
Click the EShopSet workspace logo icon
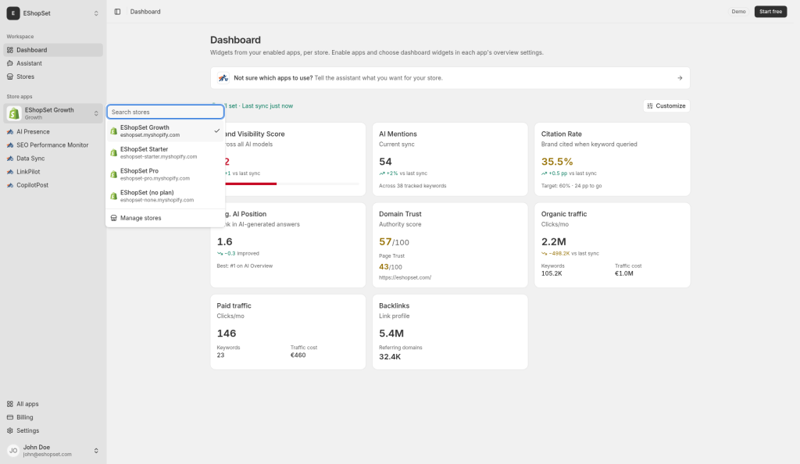(13, 13)
